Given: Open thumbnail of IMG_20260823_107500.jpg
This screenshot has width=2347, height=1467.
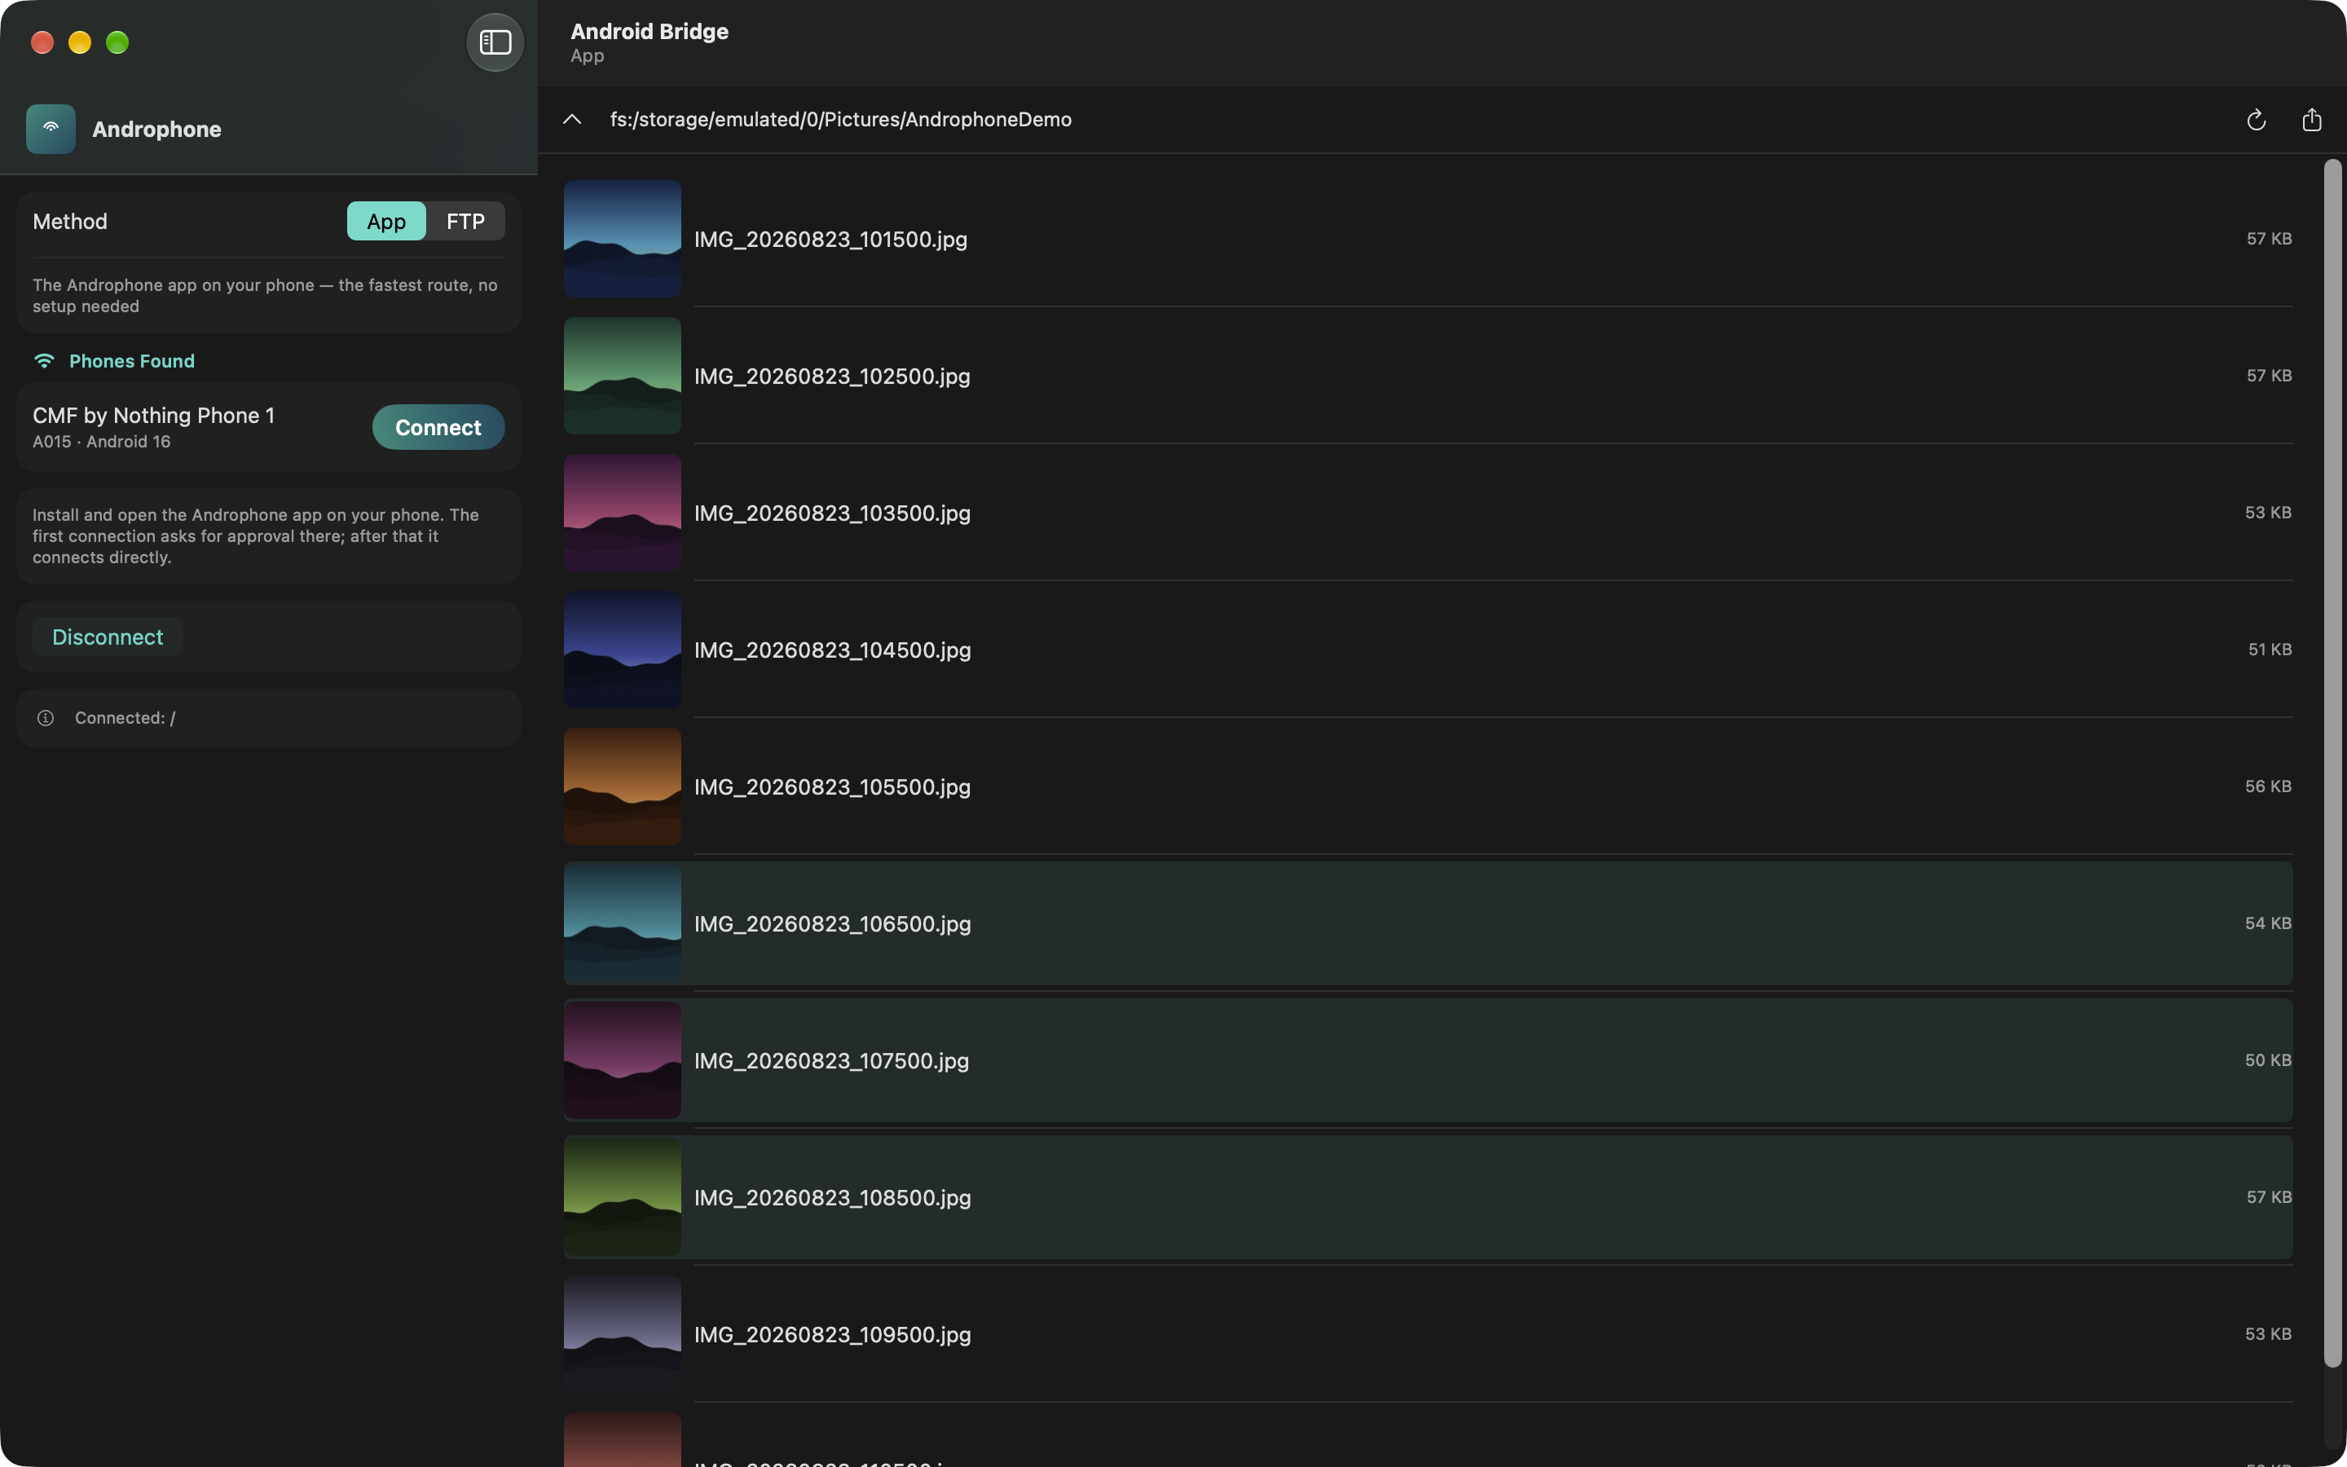Looking at the screenshot, I should tap(623, 1060).
